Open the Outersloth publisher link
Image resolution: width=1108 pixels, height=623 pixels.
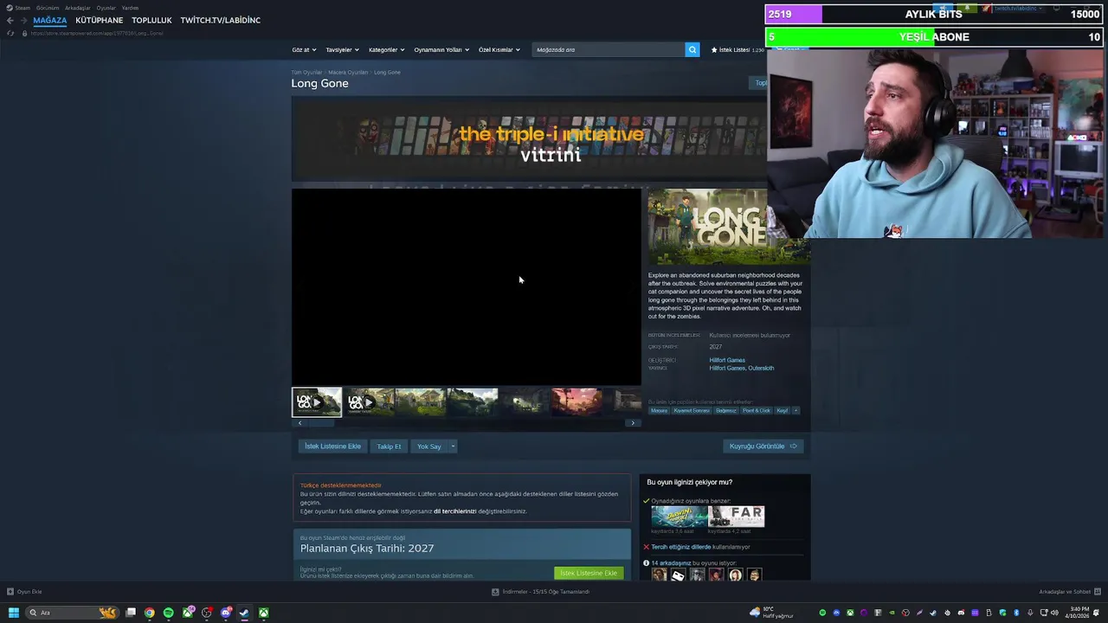pos(761,369)
